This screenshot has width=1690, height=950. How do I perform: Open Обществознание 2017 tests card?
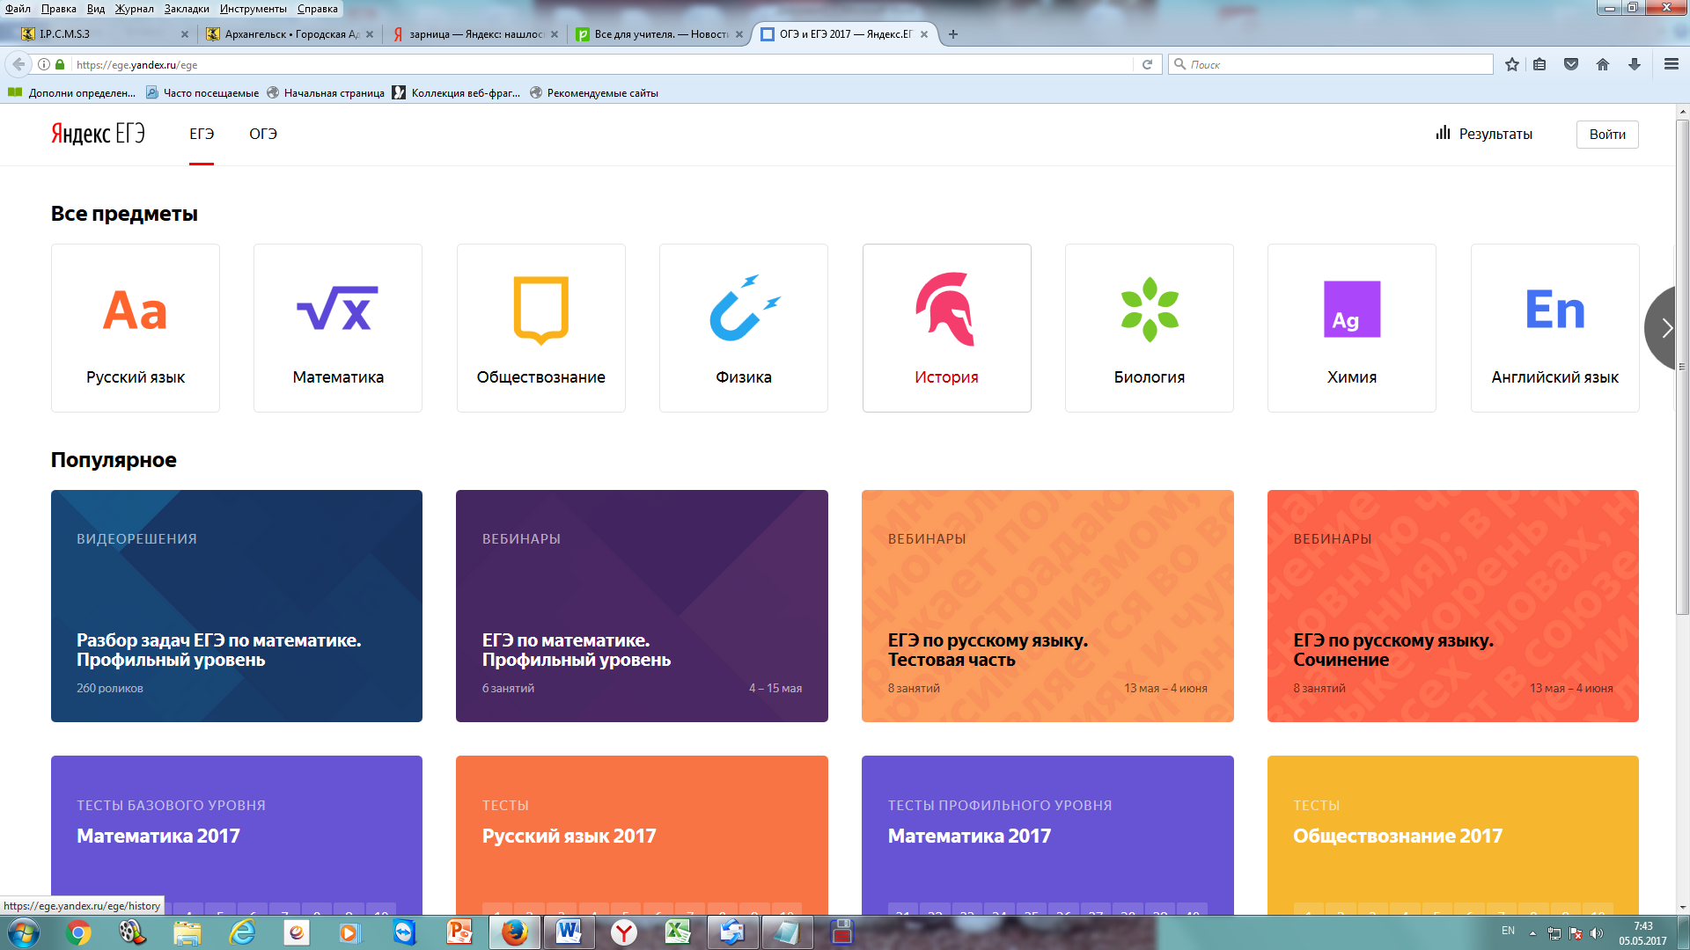point(1453,835)
